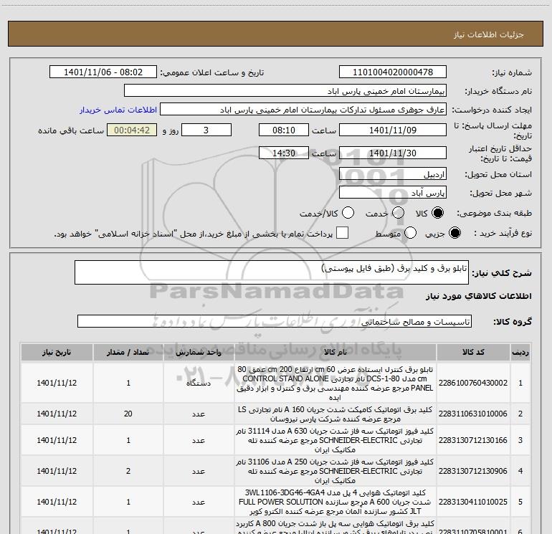Image resolution: width=552 pixels, height=534 pixels.
Task: Click the announcement date field 1401/11/06 - 08:02
Action: pos(103,72)
